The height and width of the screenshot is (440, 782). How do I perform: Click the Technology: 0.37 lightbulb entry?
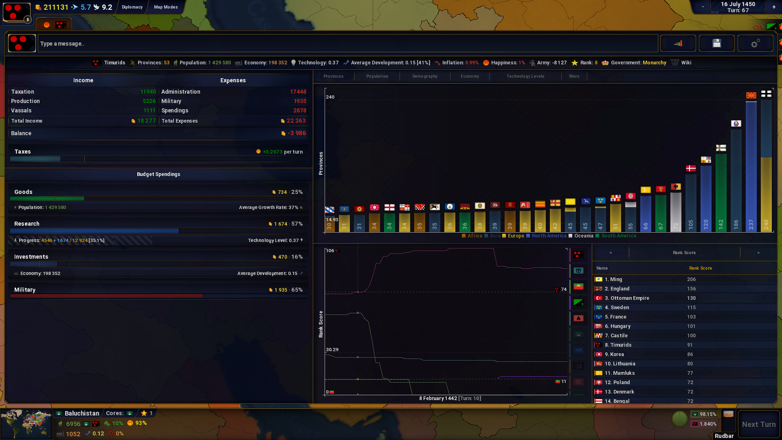point(315,63)
